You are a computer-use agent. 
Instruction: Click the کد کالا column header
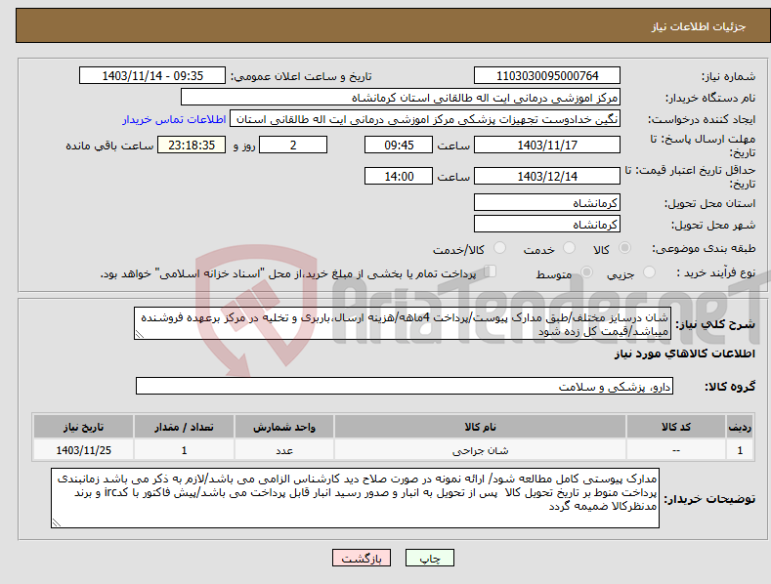point(676,427)
